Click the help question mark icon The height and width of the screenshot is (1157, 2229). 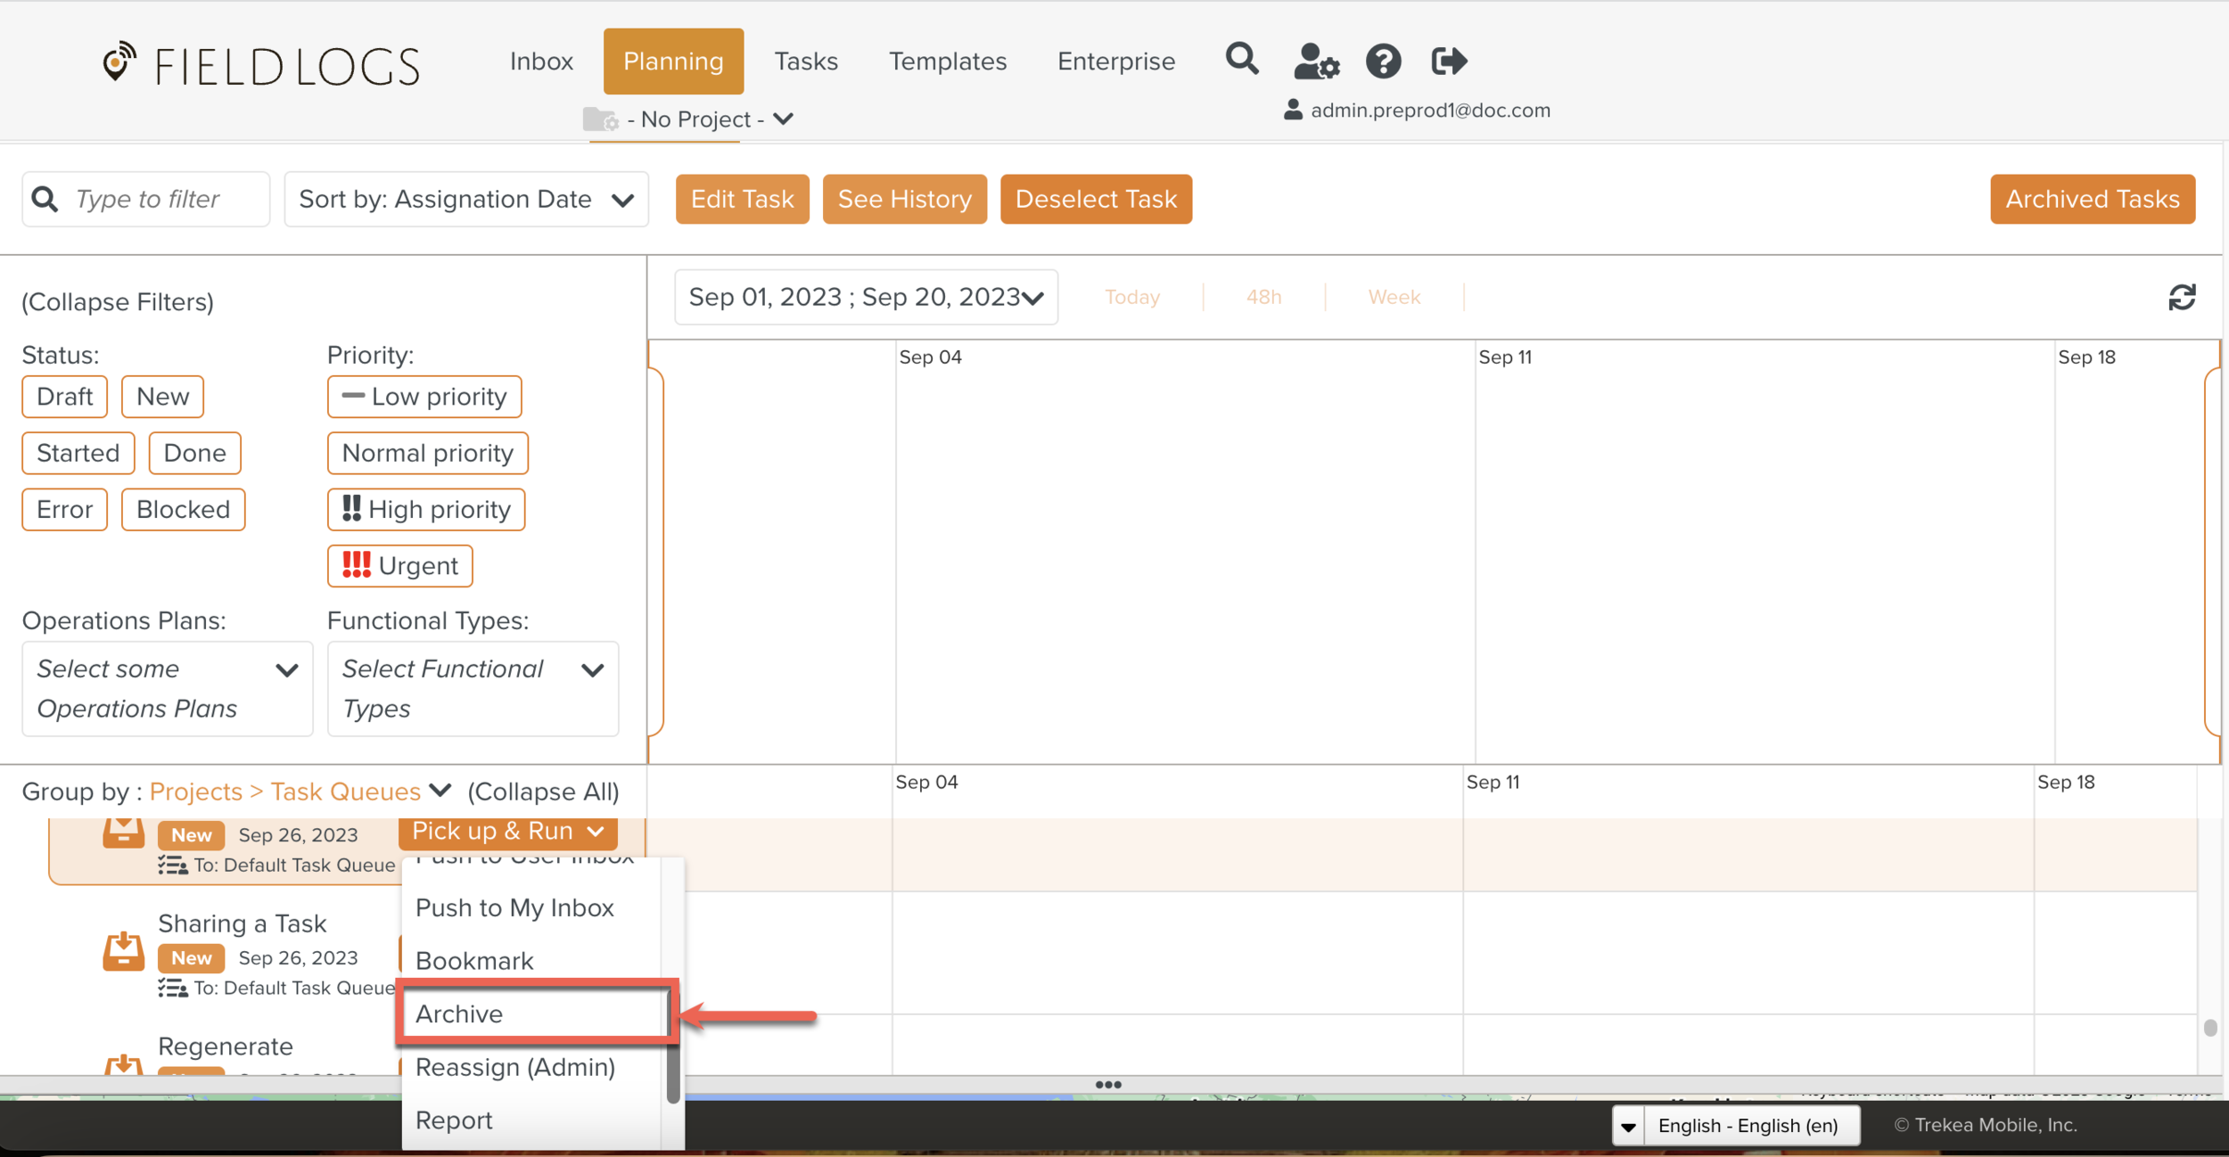pyautogui.click(x=1383, y=62)
